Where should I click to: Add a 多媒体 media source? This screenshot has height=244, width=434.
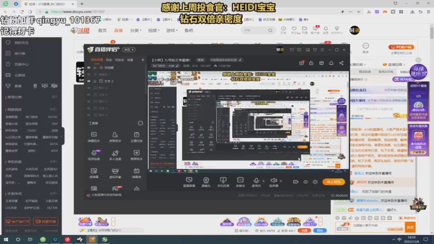240,182
